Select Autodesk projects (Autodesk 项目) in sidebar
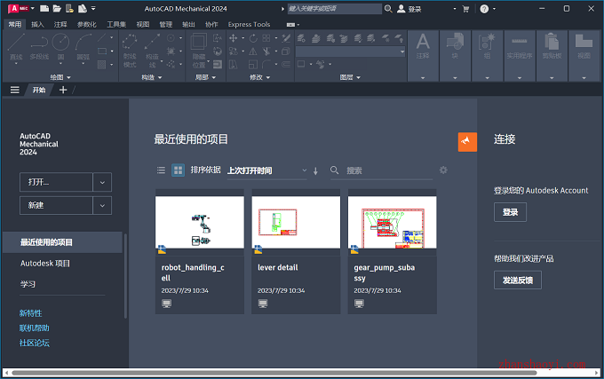The width and height of the screenshot is (604, 379). [x=45, y=264]
